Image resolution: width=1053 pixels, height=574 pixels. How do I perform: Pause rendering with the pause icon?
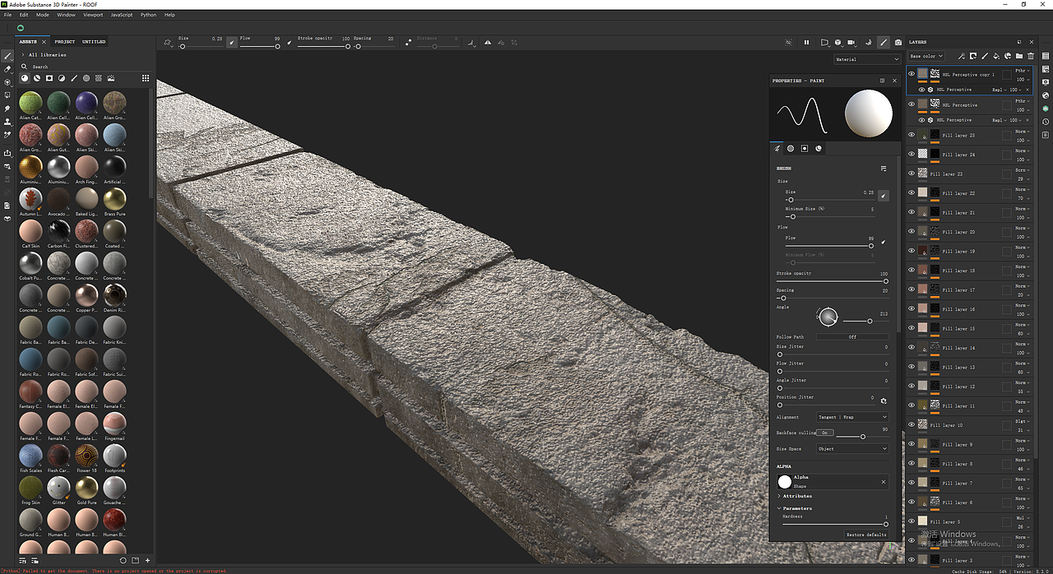(x=806, y=42)
